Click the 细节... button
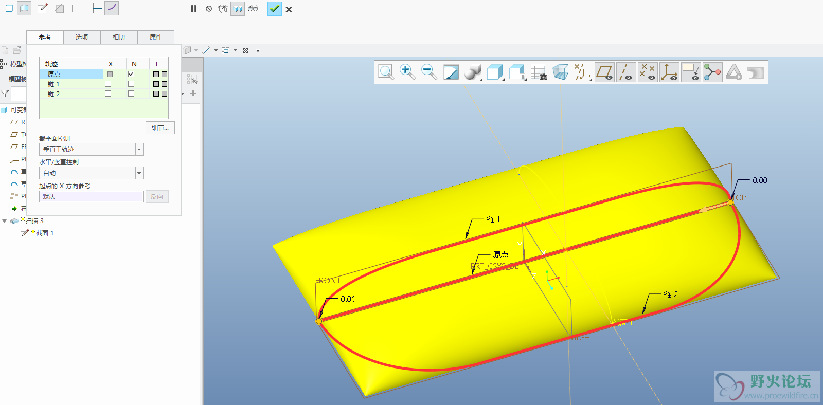823x405 pixels. coord(160,127)
